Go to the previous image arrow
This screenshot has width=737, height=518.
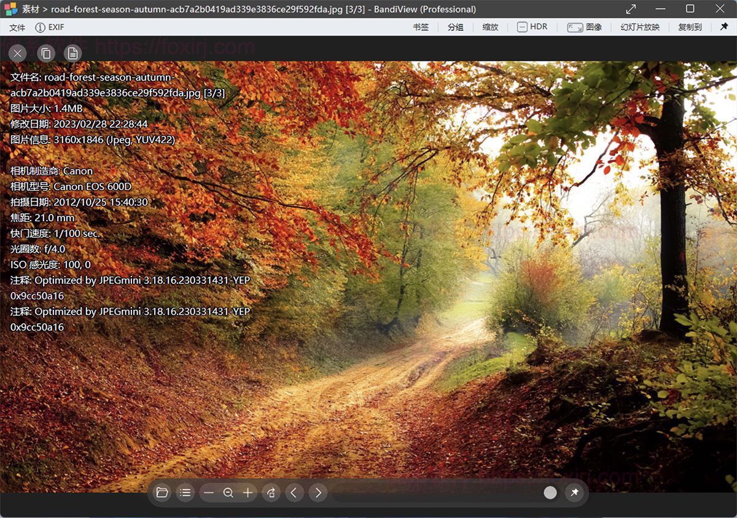tap(294, 492)
